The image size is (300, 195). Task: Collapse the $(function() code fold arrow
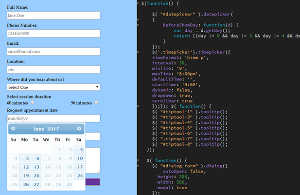pos(138,3)
